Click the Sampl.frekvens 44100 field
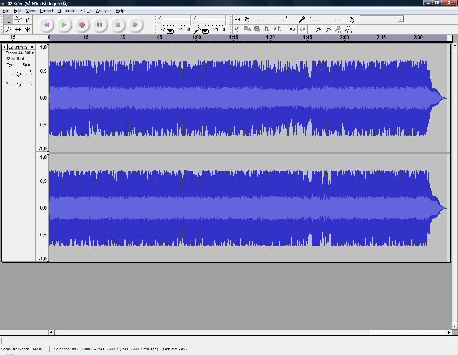 tap(39, 349)
